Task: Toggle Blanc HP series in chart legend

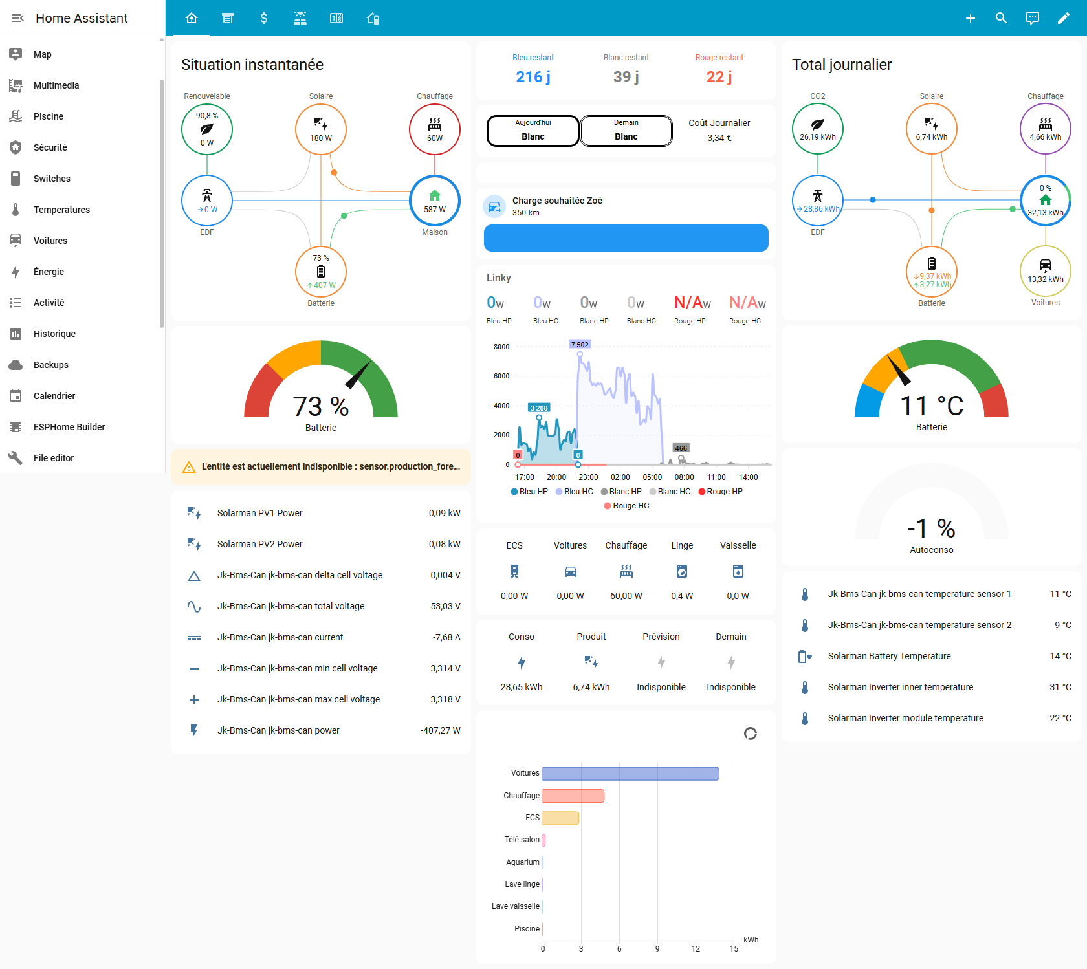Action: pyautogui.click(x=620, y=492)
